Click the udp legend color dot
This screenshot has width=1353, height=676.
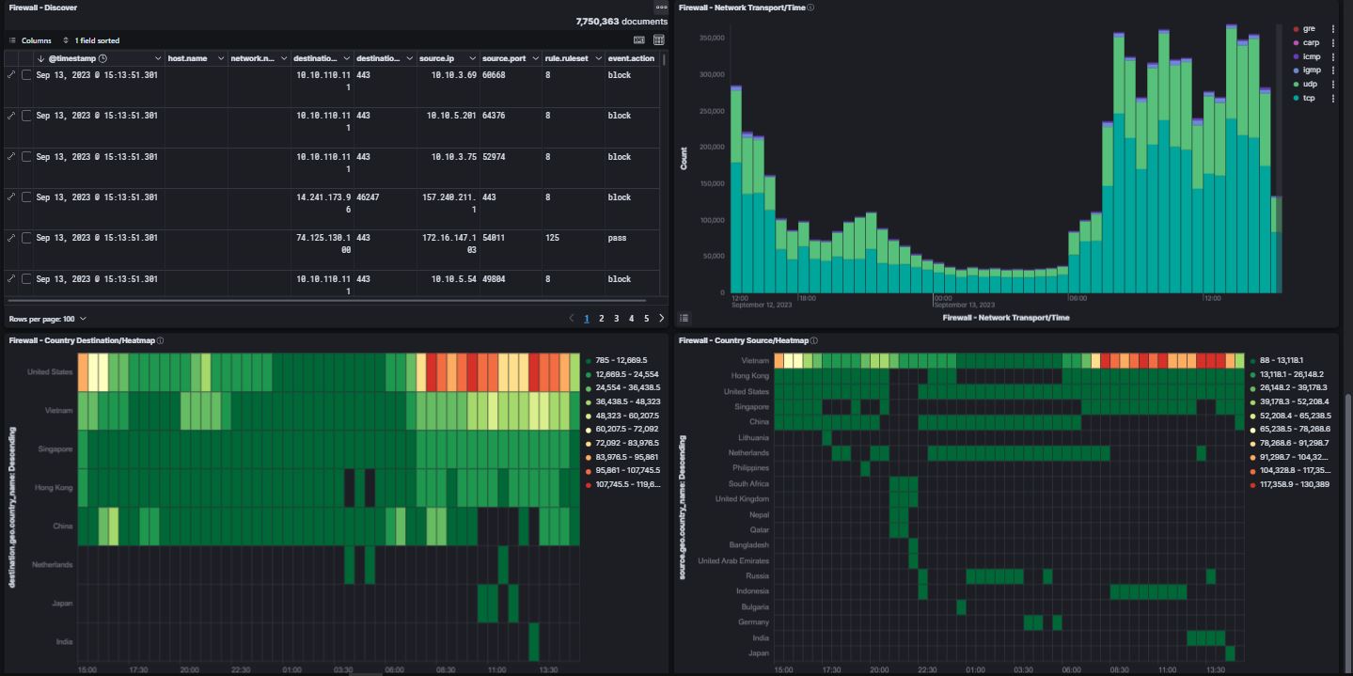point(1295,85)
